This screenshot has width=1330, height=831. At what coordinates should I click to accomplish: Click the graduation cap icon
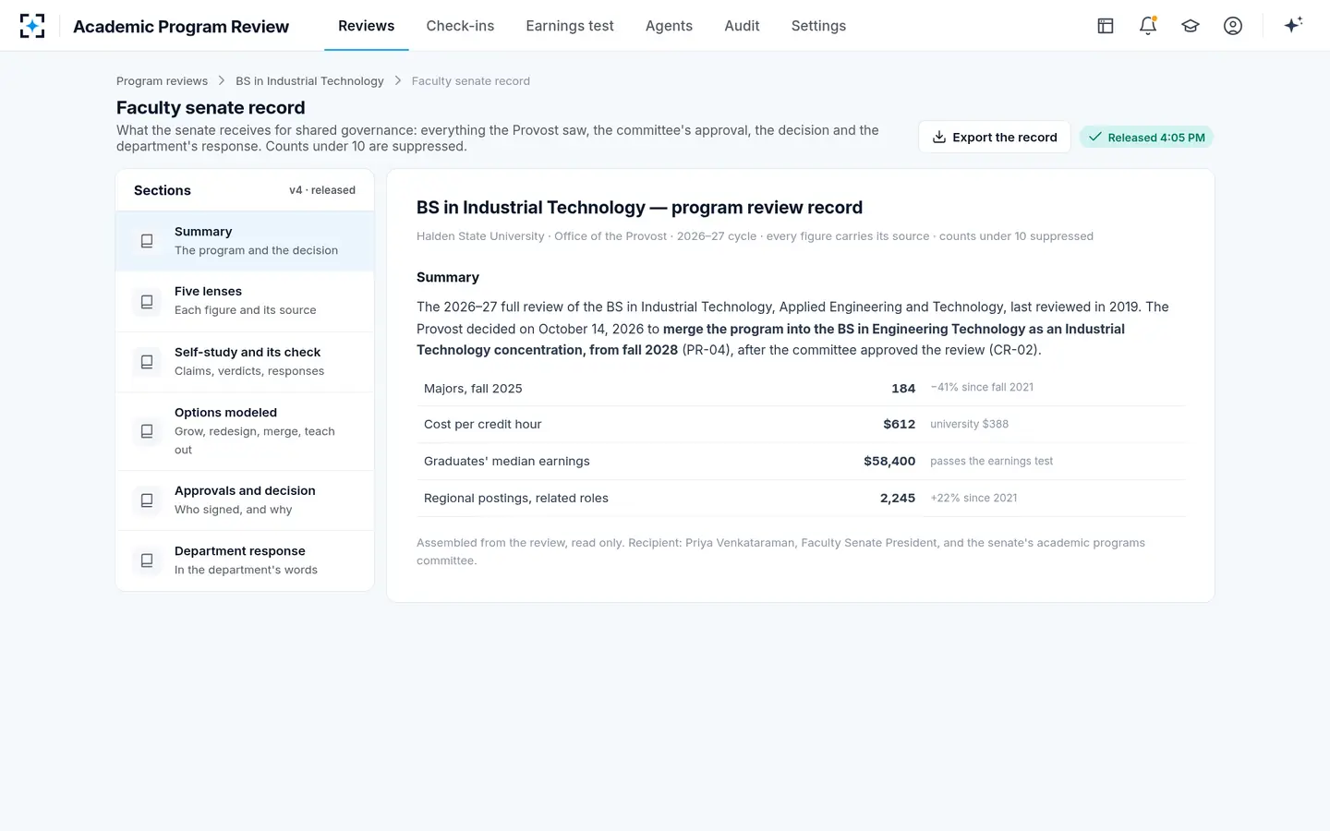1191,26
